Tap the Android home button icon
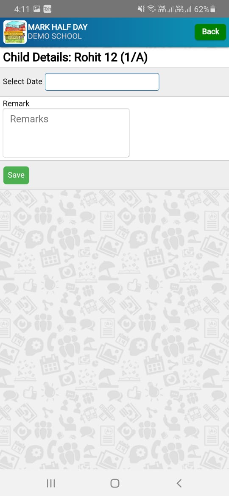The height and width of the screenshot is (496, 229). point(114,483)
